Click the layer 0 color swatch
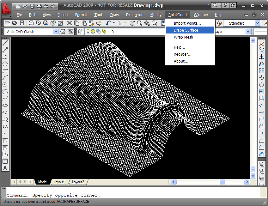 click(x=108, y=32)
